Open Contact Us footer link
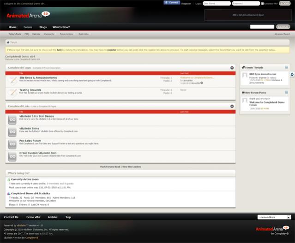295x243 pixels. (x=11, y=217)
